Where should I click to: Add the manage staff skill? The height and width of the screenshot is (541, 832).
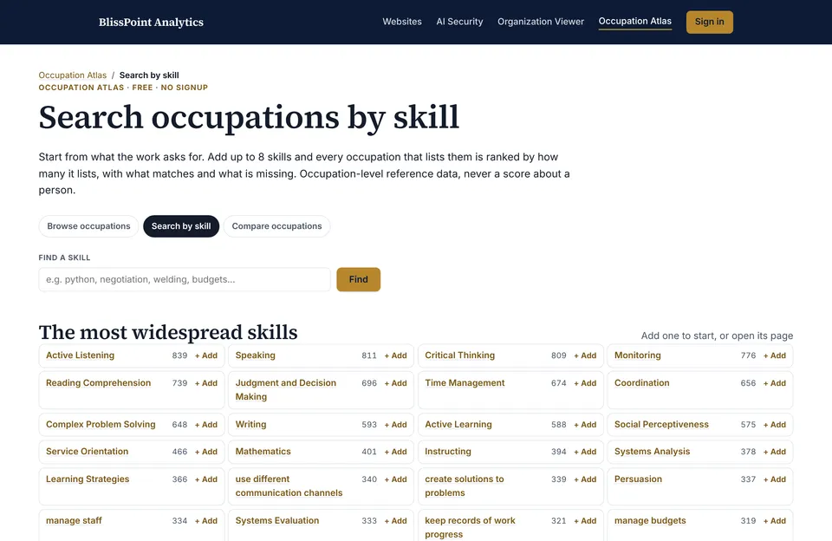[x=206, y=521]
